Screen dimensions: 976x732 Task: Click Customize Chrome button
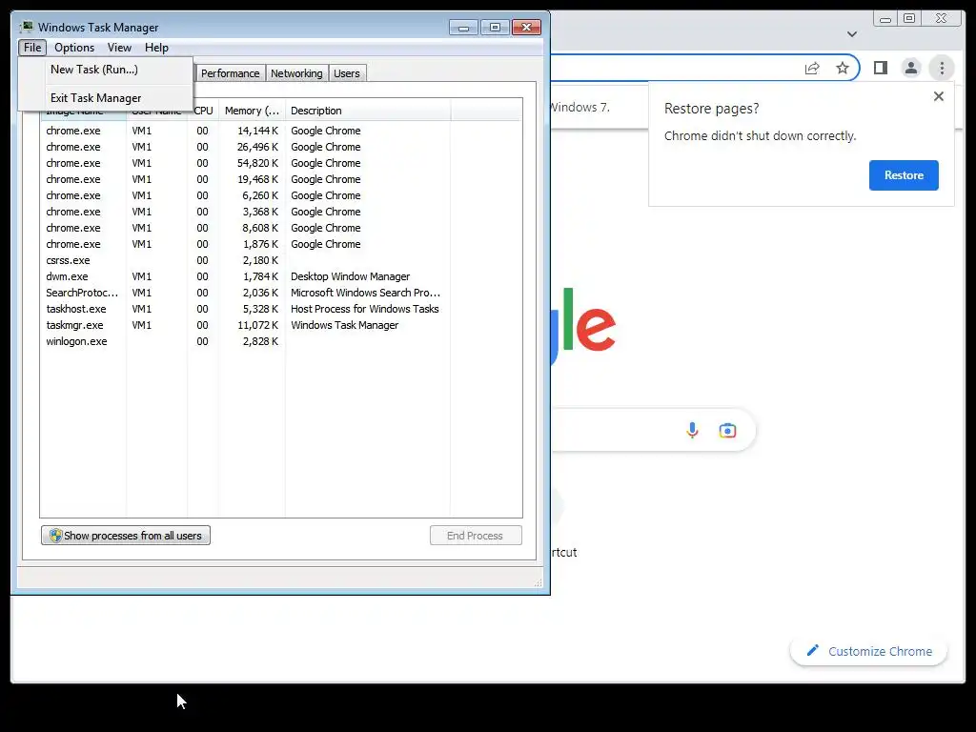[x=869, y=651]
